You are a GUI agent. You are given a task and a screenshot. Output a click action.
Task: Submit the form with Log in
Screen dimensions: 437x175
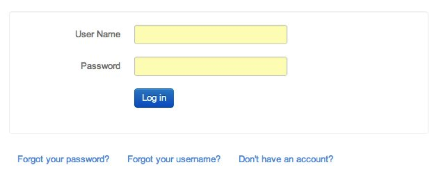(x=154, y=98)
